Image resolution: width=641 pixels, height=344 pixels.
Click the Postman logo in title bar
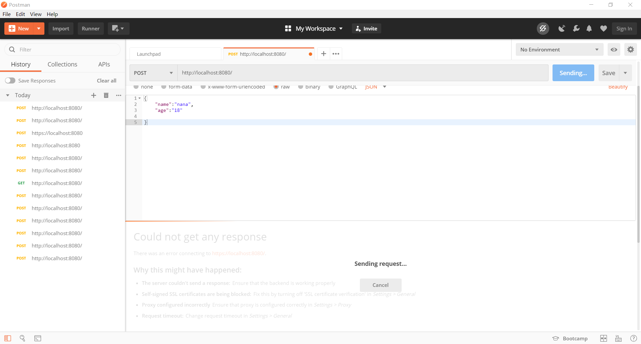pos(4,5)
